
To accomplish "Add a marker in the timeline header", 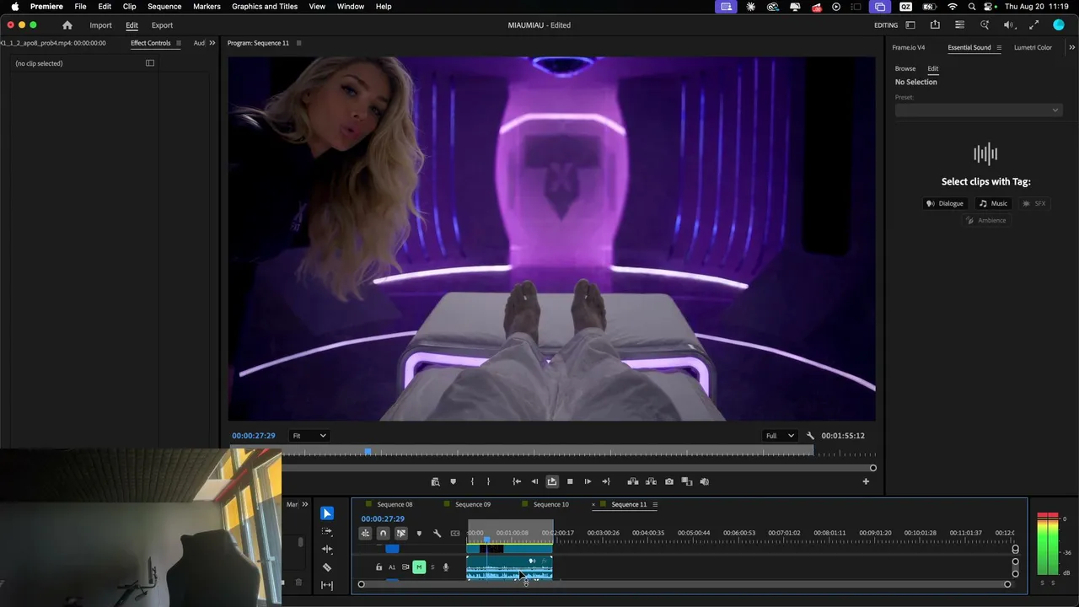I will tap(419, 533).
